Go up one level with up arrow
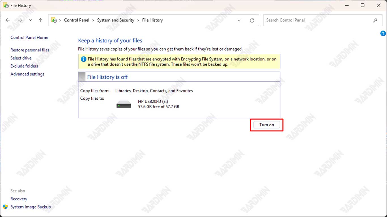The width and height of the screenshot is (387, 217). click(x=41, y=20)
